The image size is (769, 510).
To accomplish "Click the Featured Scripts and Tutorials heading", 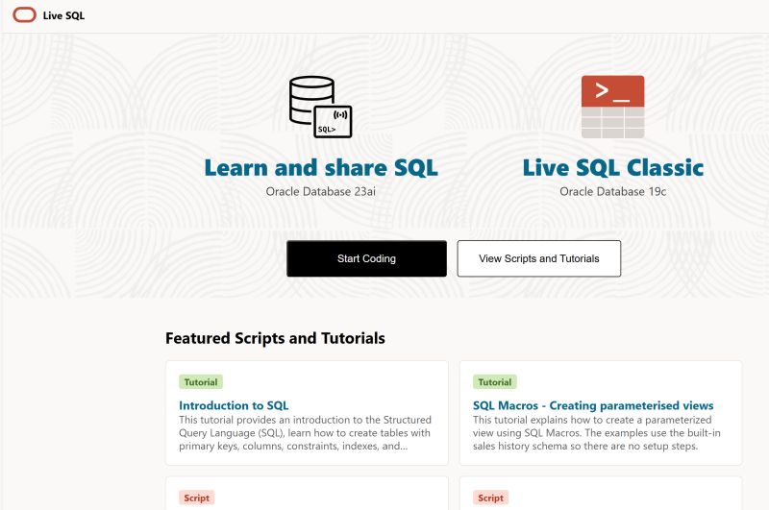I will (x=275, y=338).
